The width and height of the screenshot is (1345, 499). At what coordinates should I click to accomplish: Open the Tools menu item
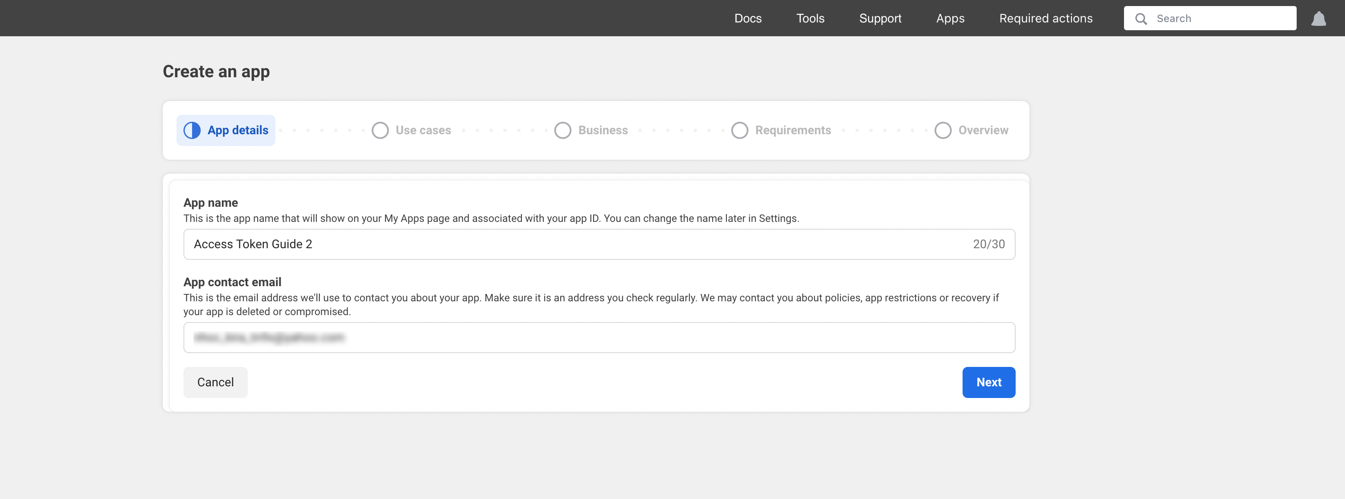click(x=810, y=19)
